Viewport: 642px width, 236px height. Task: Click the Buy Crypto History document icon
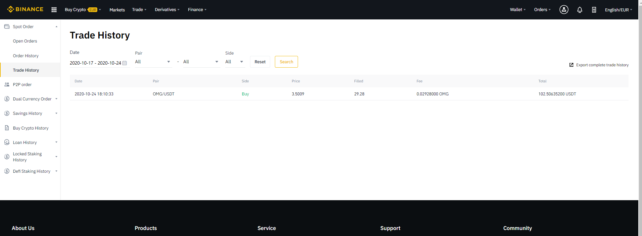point(7,128)
